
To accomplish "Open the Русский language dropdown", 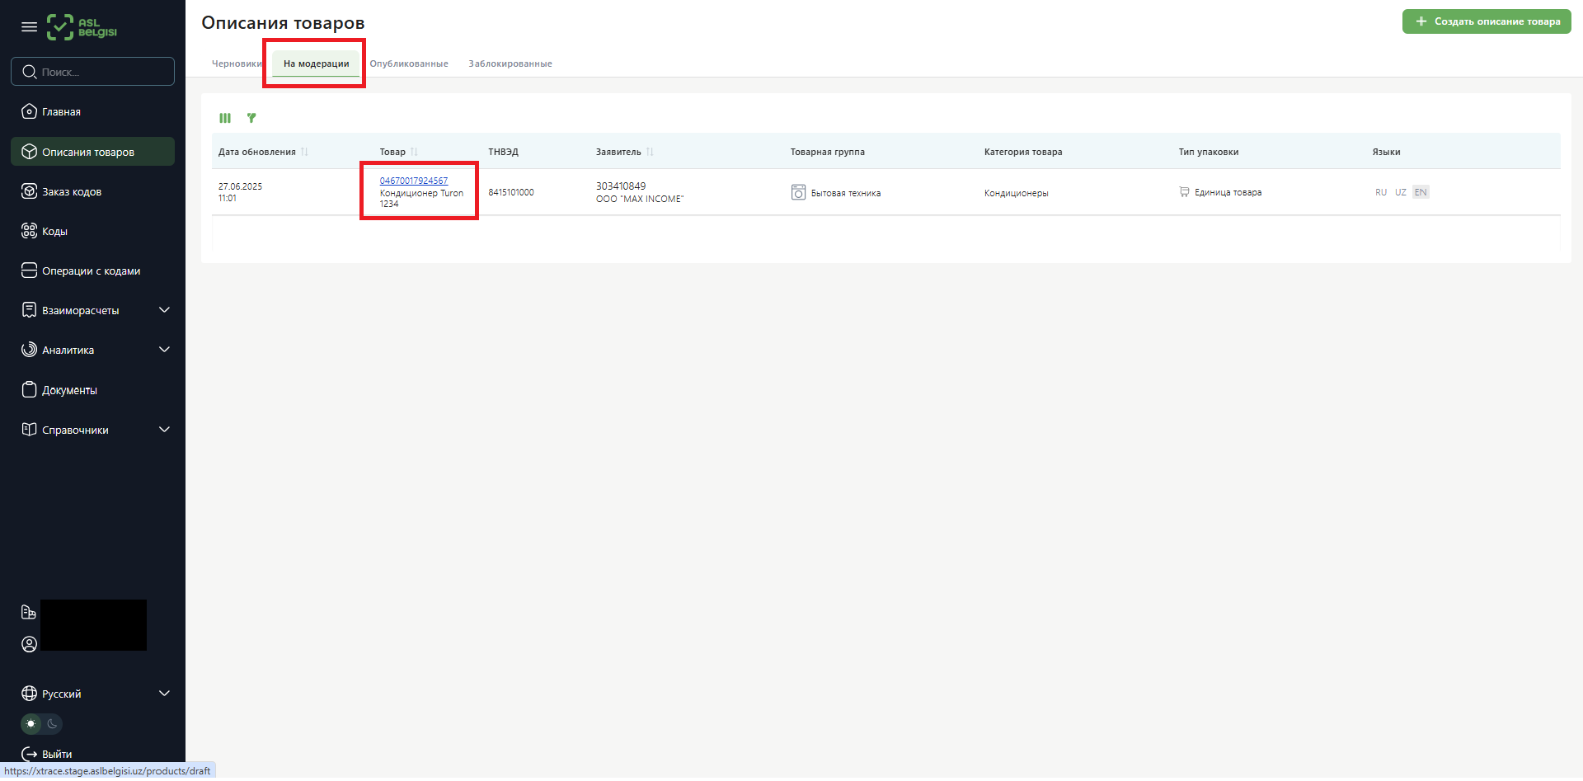I will (164, 694).
